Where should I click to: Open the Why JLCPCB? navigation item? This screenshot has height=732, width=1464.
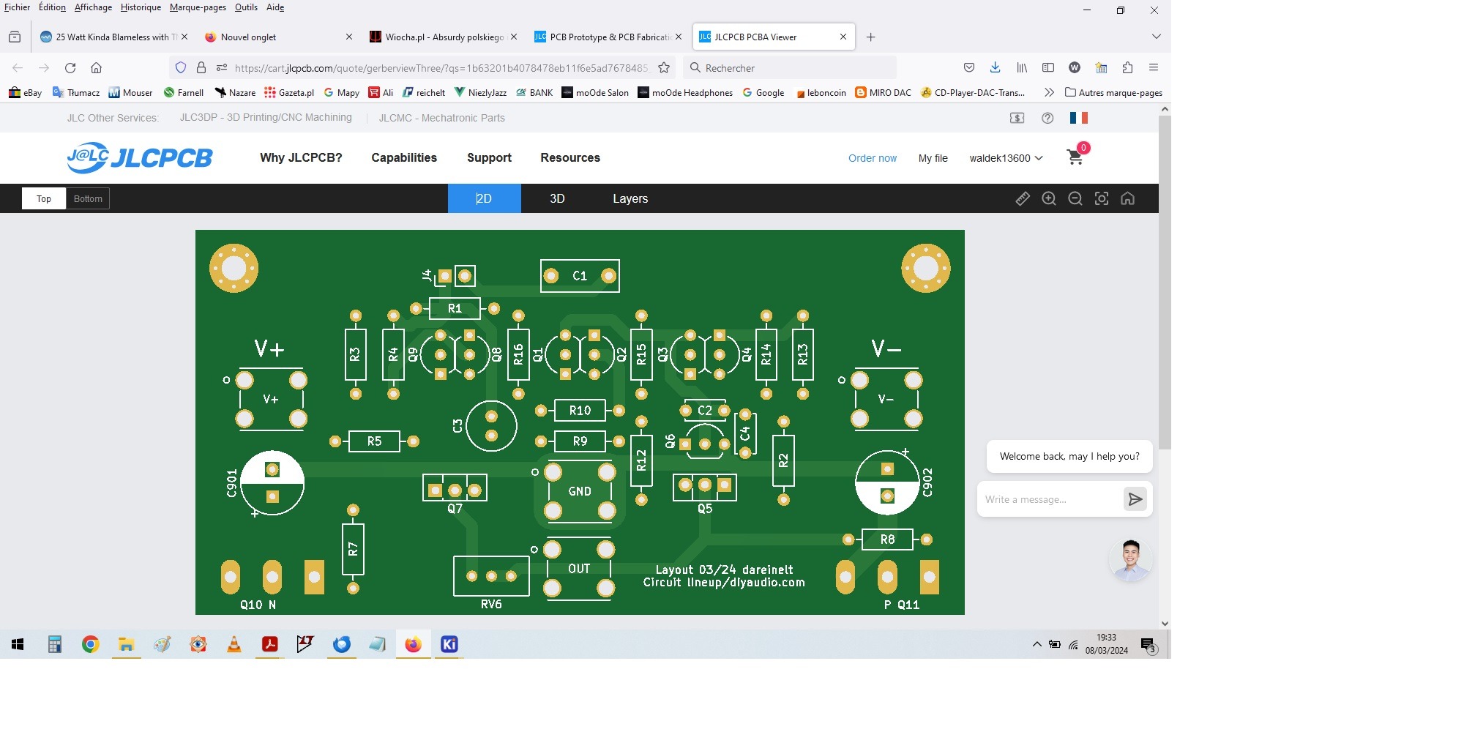tap(301, 157)
